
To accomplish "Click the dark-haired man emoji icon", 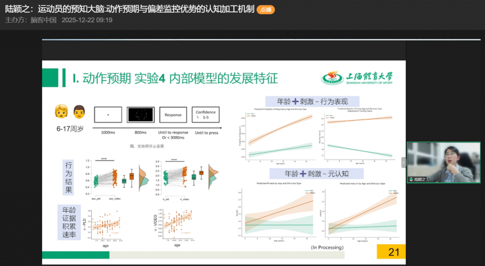I will point(79,112).
